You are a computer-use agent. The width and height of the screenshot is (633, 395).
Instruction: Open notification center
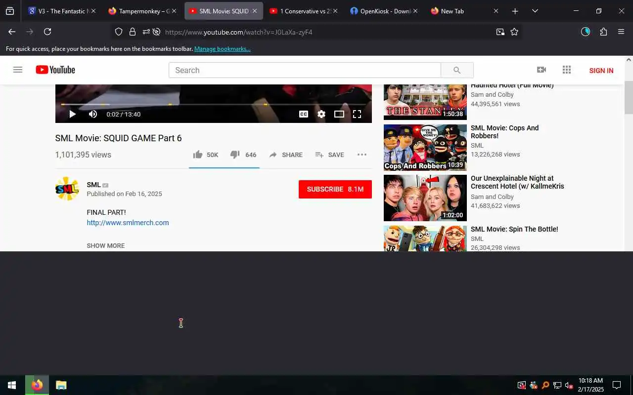(617, 385)
